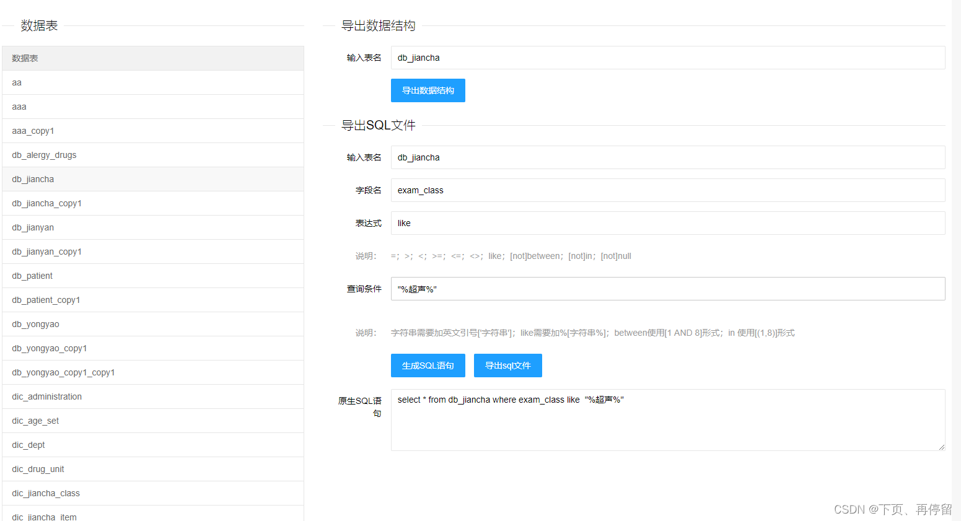Select table row db_jiancha

click(x=153, y=179)
